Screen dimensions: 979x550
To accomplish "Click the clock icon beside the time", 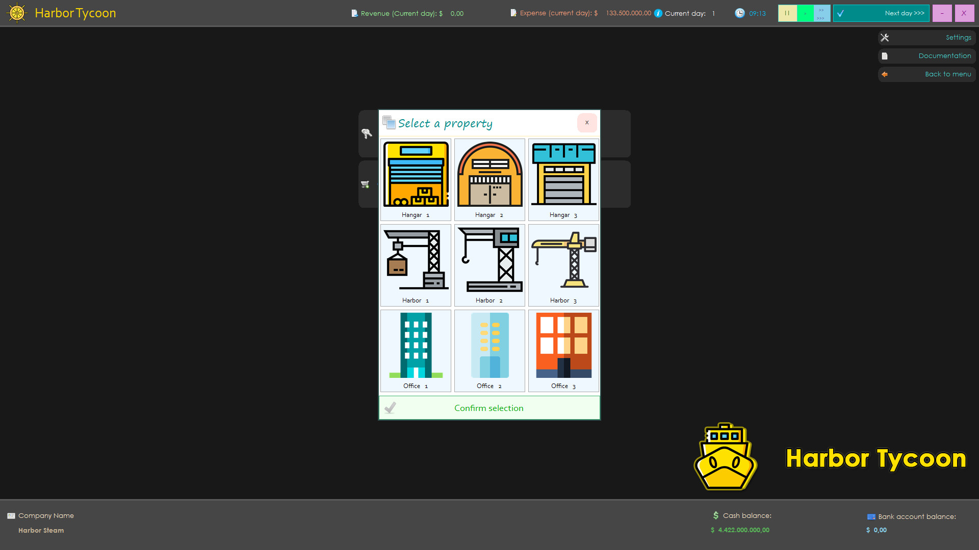I will click(740, 13).
